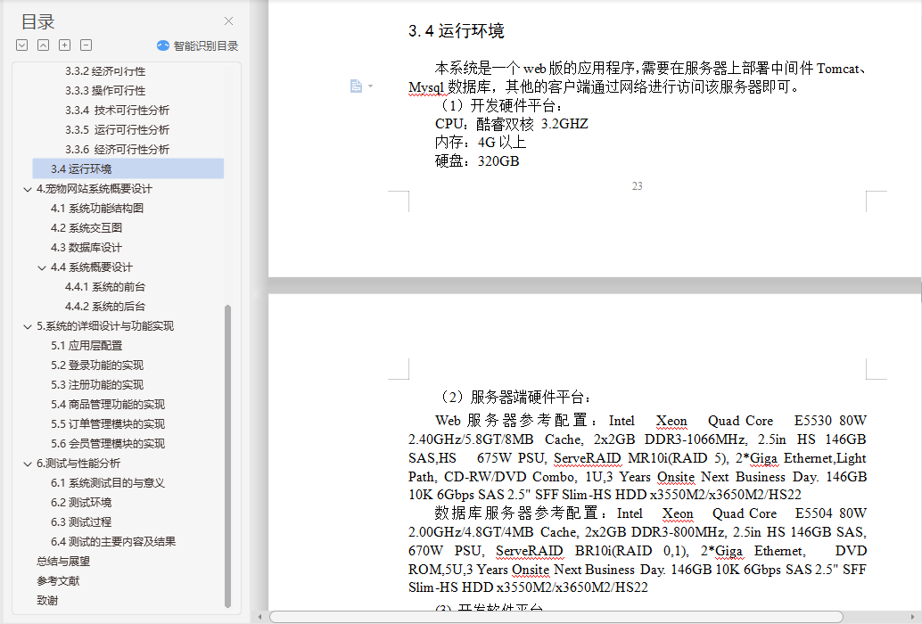
Task: Click the minus (demote level) icon in 目录 toolbar
Action: coord(86,45)
